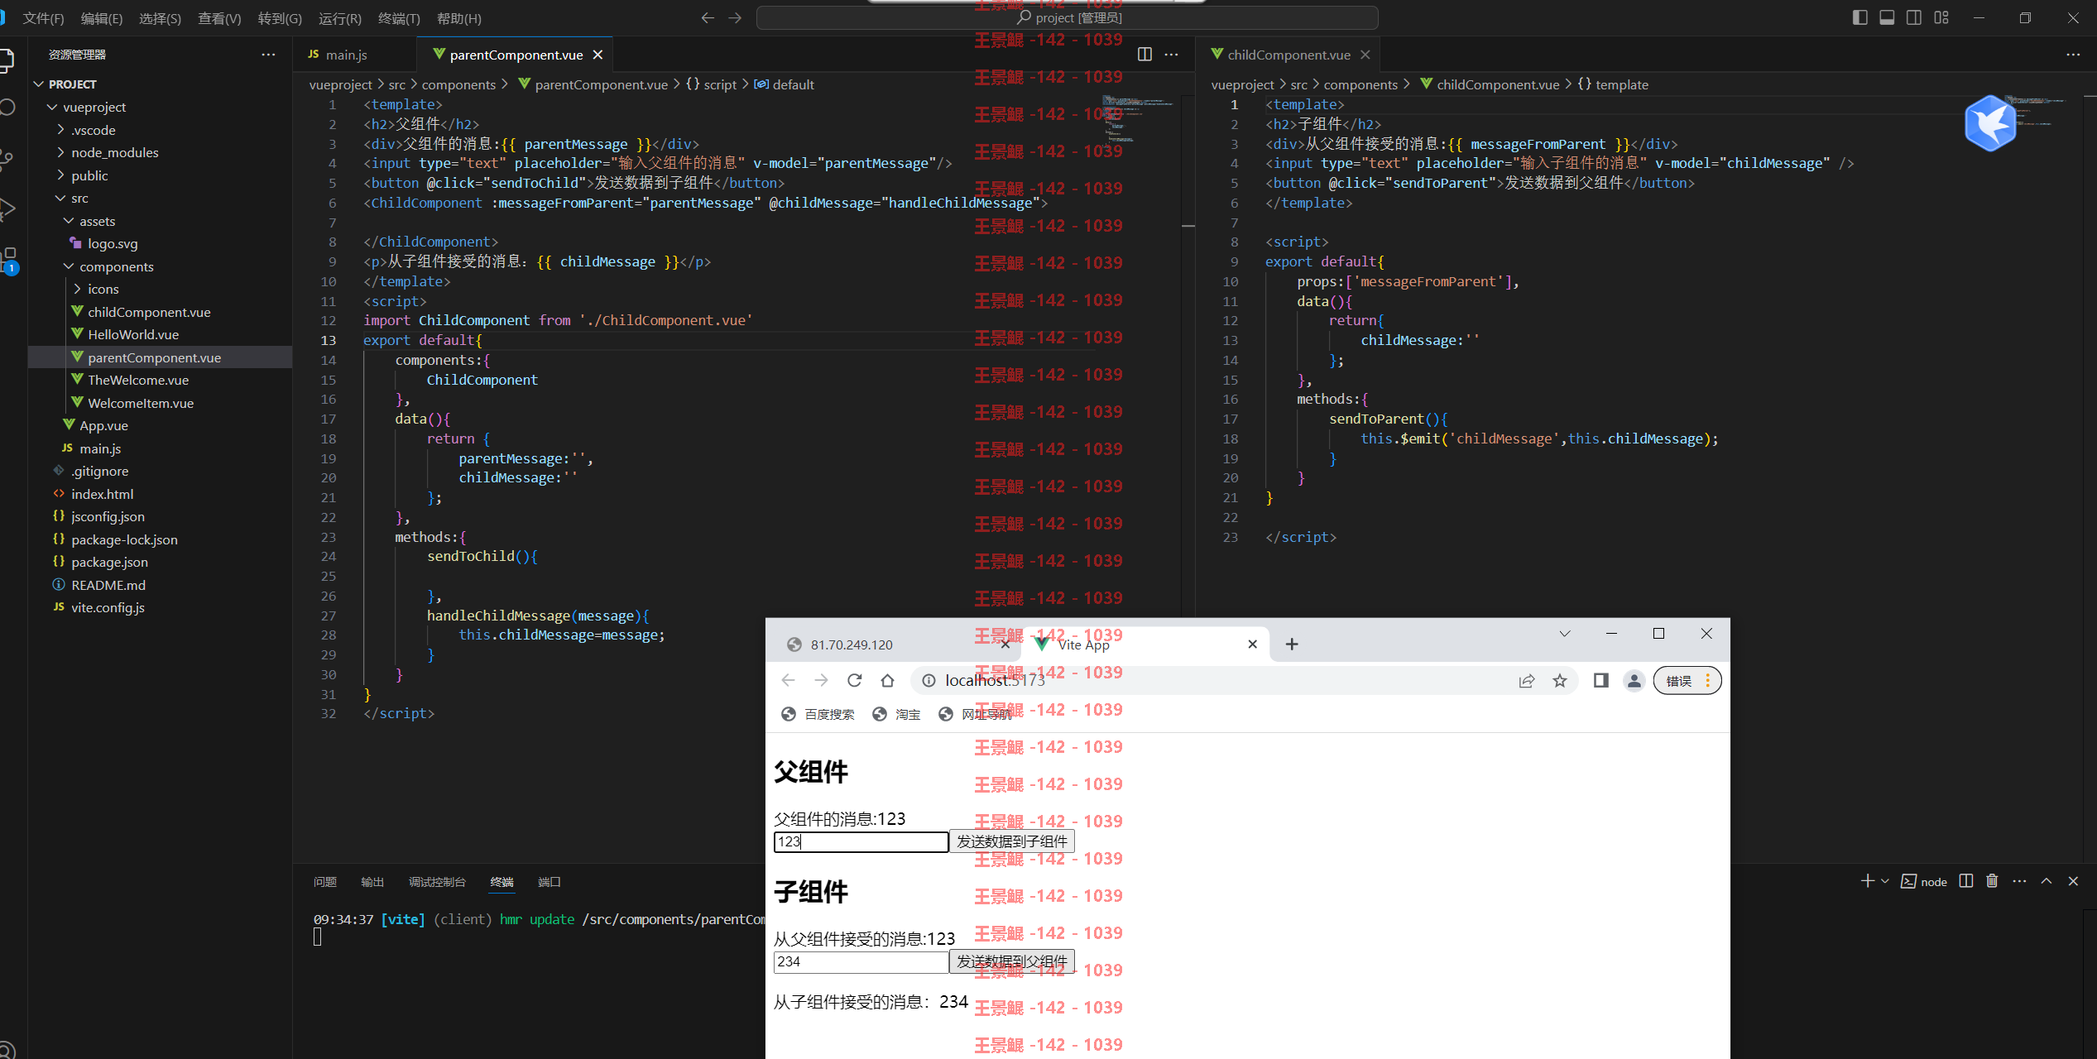Toggle the bottom panel layout icon
Screen dimensions: 2097x1059
click(1887, 17)
